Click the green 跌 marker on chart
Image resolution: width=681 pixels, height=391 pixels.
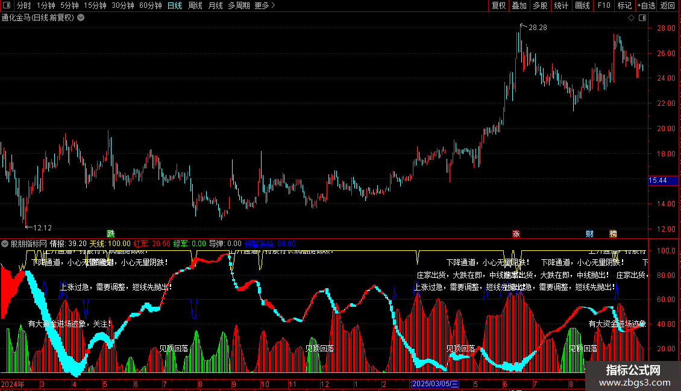[111, 233]
